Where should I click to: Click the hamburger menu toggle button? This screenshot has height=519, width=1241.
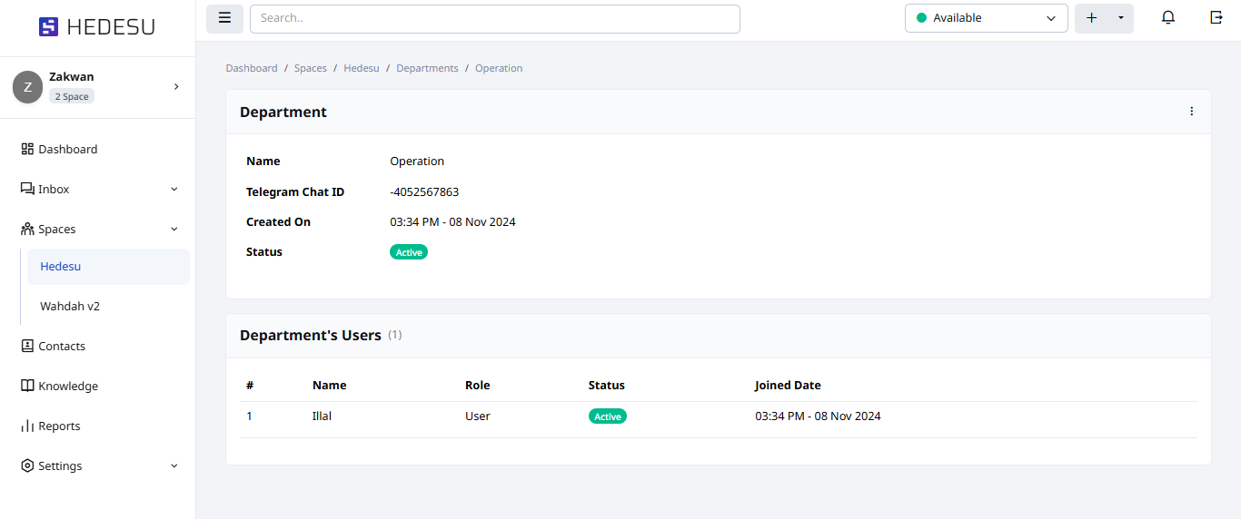point(224,18)
